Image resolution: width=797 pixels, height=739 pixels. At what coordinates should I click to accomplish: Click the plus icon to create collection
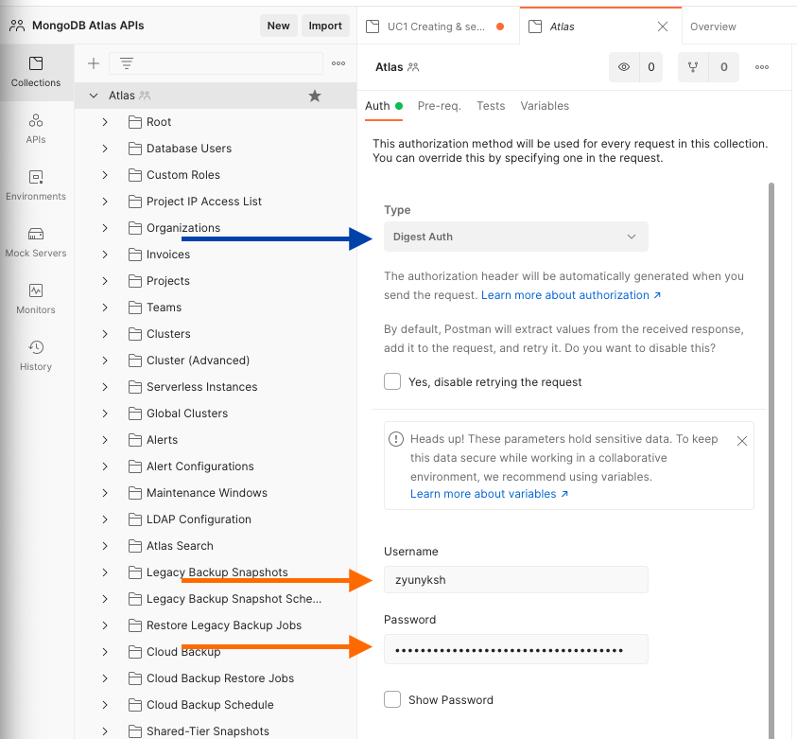94,63
